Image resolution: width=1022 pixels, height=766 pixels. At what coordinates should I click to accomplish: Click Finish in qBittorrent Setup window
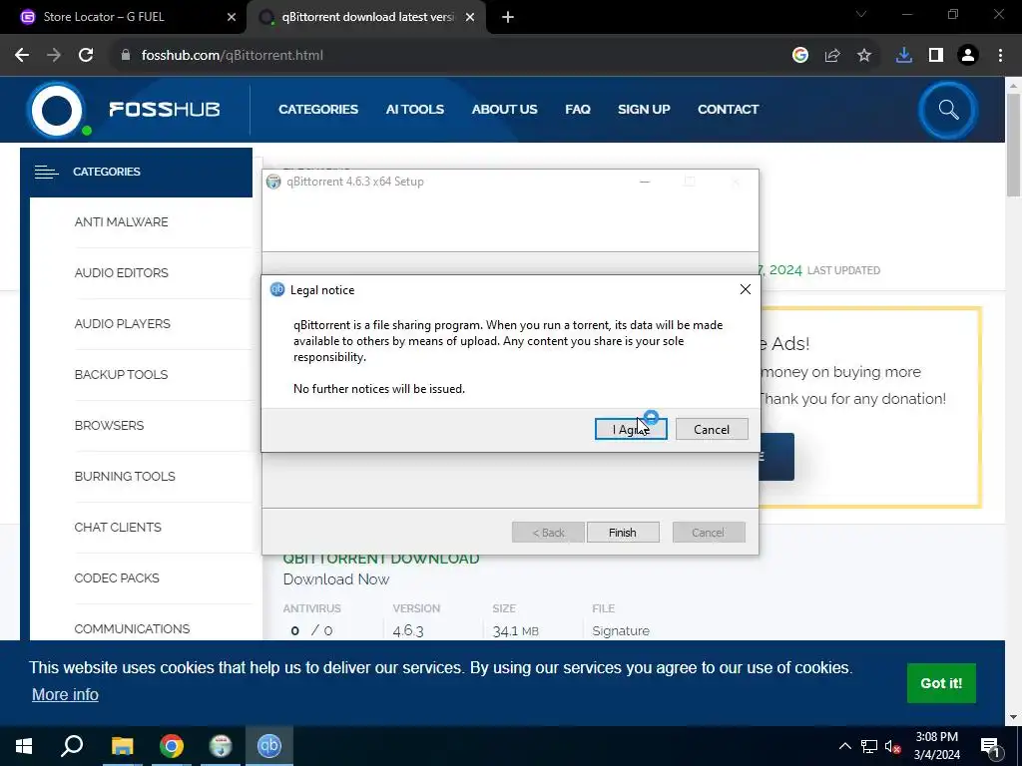[x=623, y=533]
